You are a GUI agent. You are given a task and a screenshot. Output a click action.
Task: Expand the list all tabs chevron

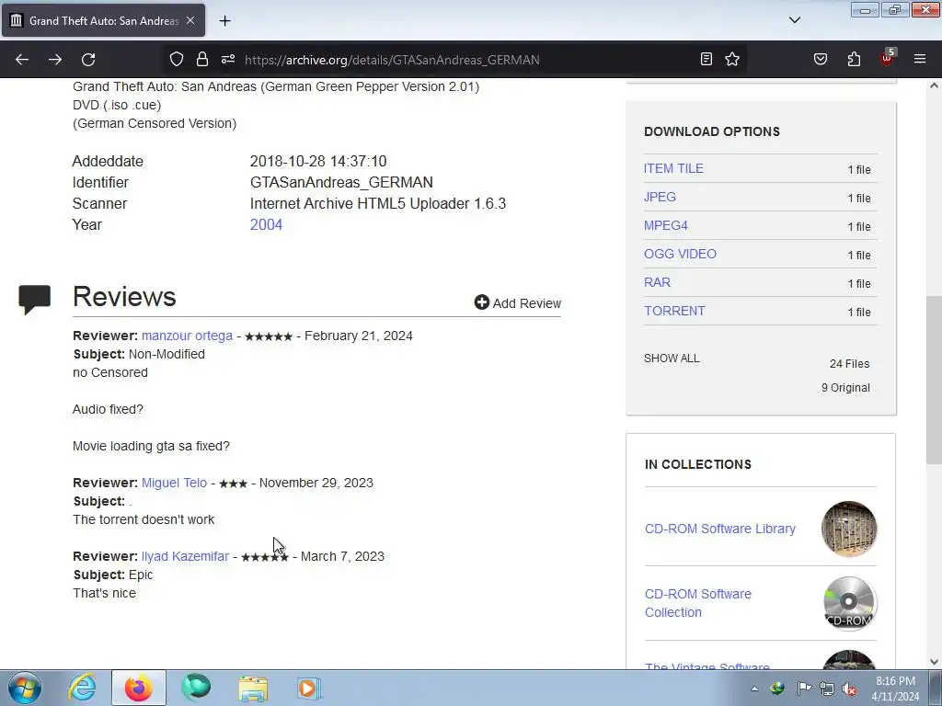pyautogui.click(x=795, y=20)
